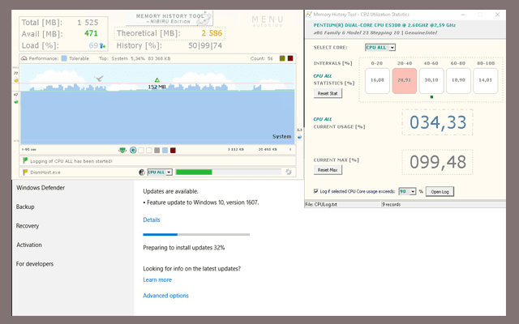Click the yin-yang icon beside CPU ALL

coord(142,172)
